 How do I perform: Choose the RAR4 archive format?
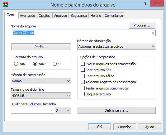35,64
